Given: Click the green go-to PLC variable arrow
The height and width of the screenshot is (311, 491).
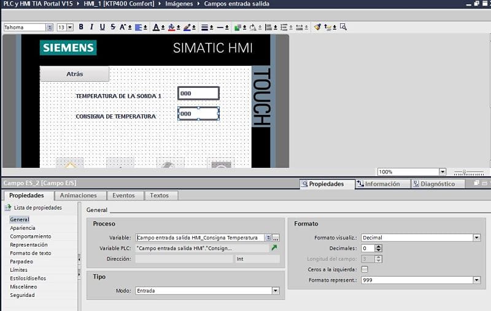Looking at the screenshot, I should 274,248.
